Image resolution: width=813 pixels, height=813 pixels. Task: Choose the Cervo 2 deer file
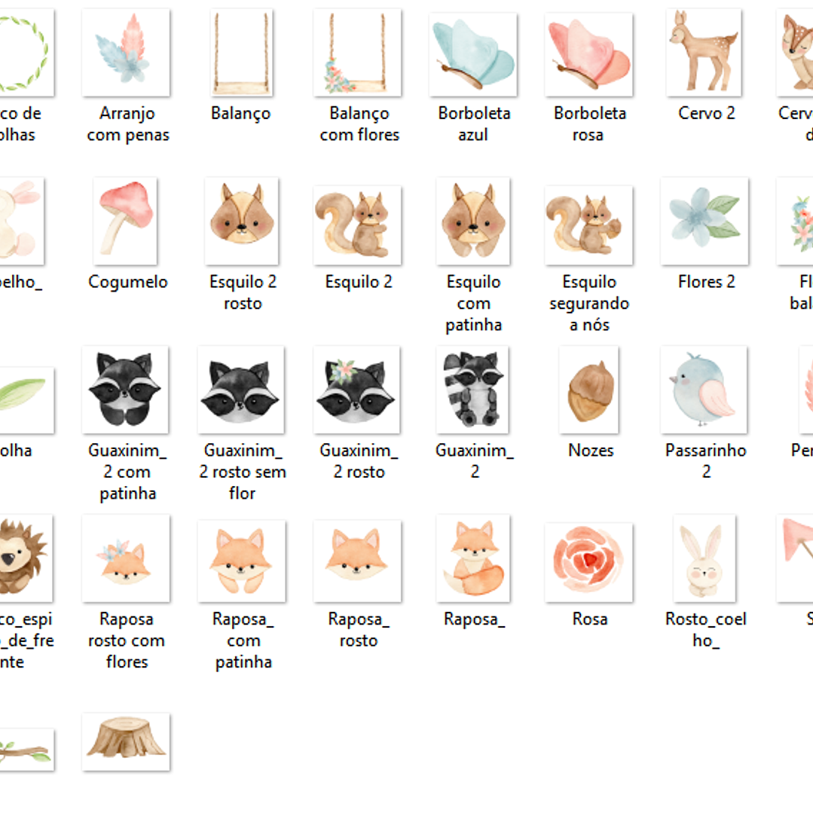704,53
